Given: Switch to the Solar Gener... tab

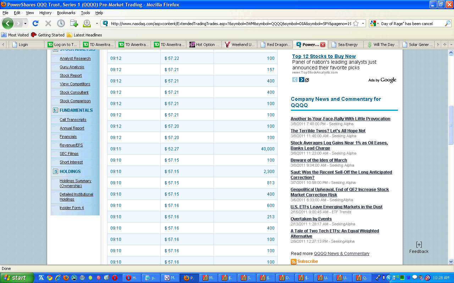Looking at the screenshot, I should (x=417, y=45).
